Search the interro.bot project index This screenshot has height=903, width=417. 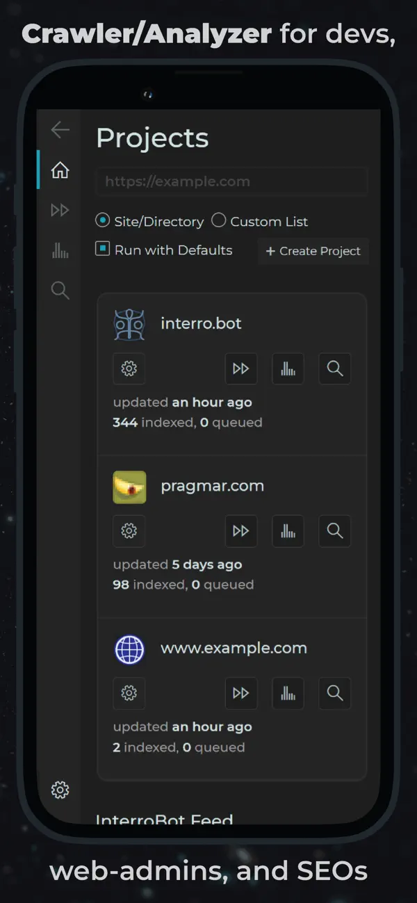tap(335, 368)
